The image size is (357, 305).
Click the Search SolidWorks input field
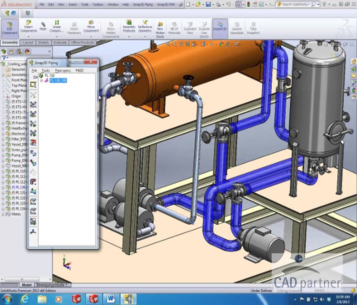296,4
